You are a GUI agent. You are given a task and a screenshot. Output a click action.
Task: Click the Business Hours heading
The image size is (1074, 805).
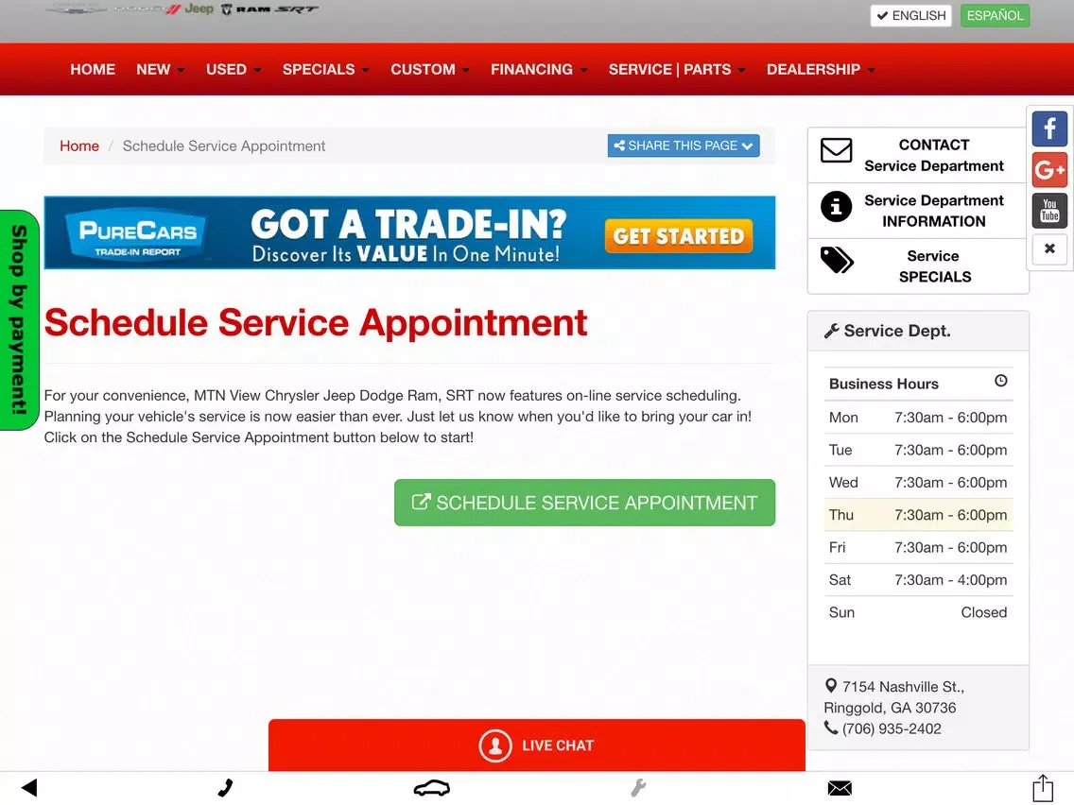point(884,384)
